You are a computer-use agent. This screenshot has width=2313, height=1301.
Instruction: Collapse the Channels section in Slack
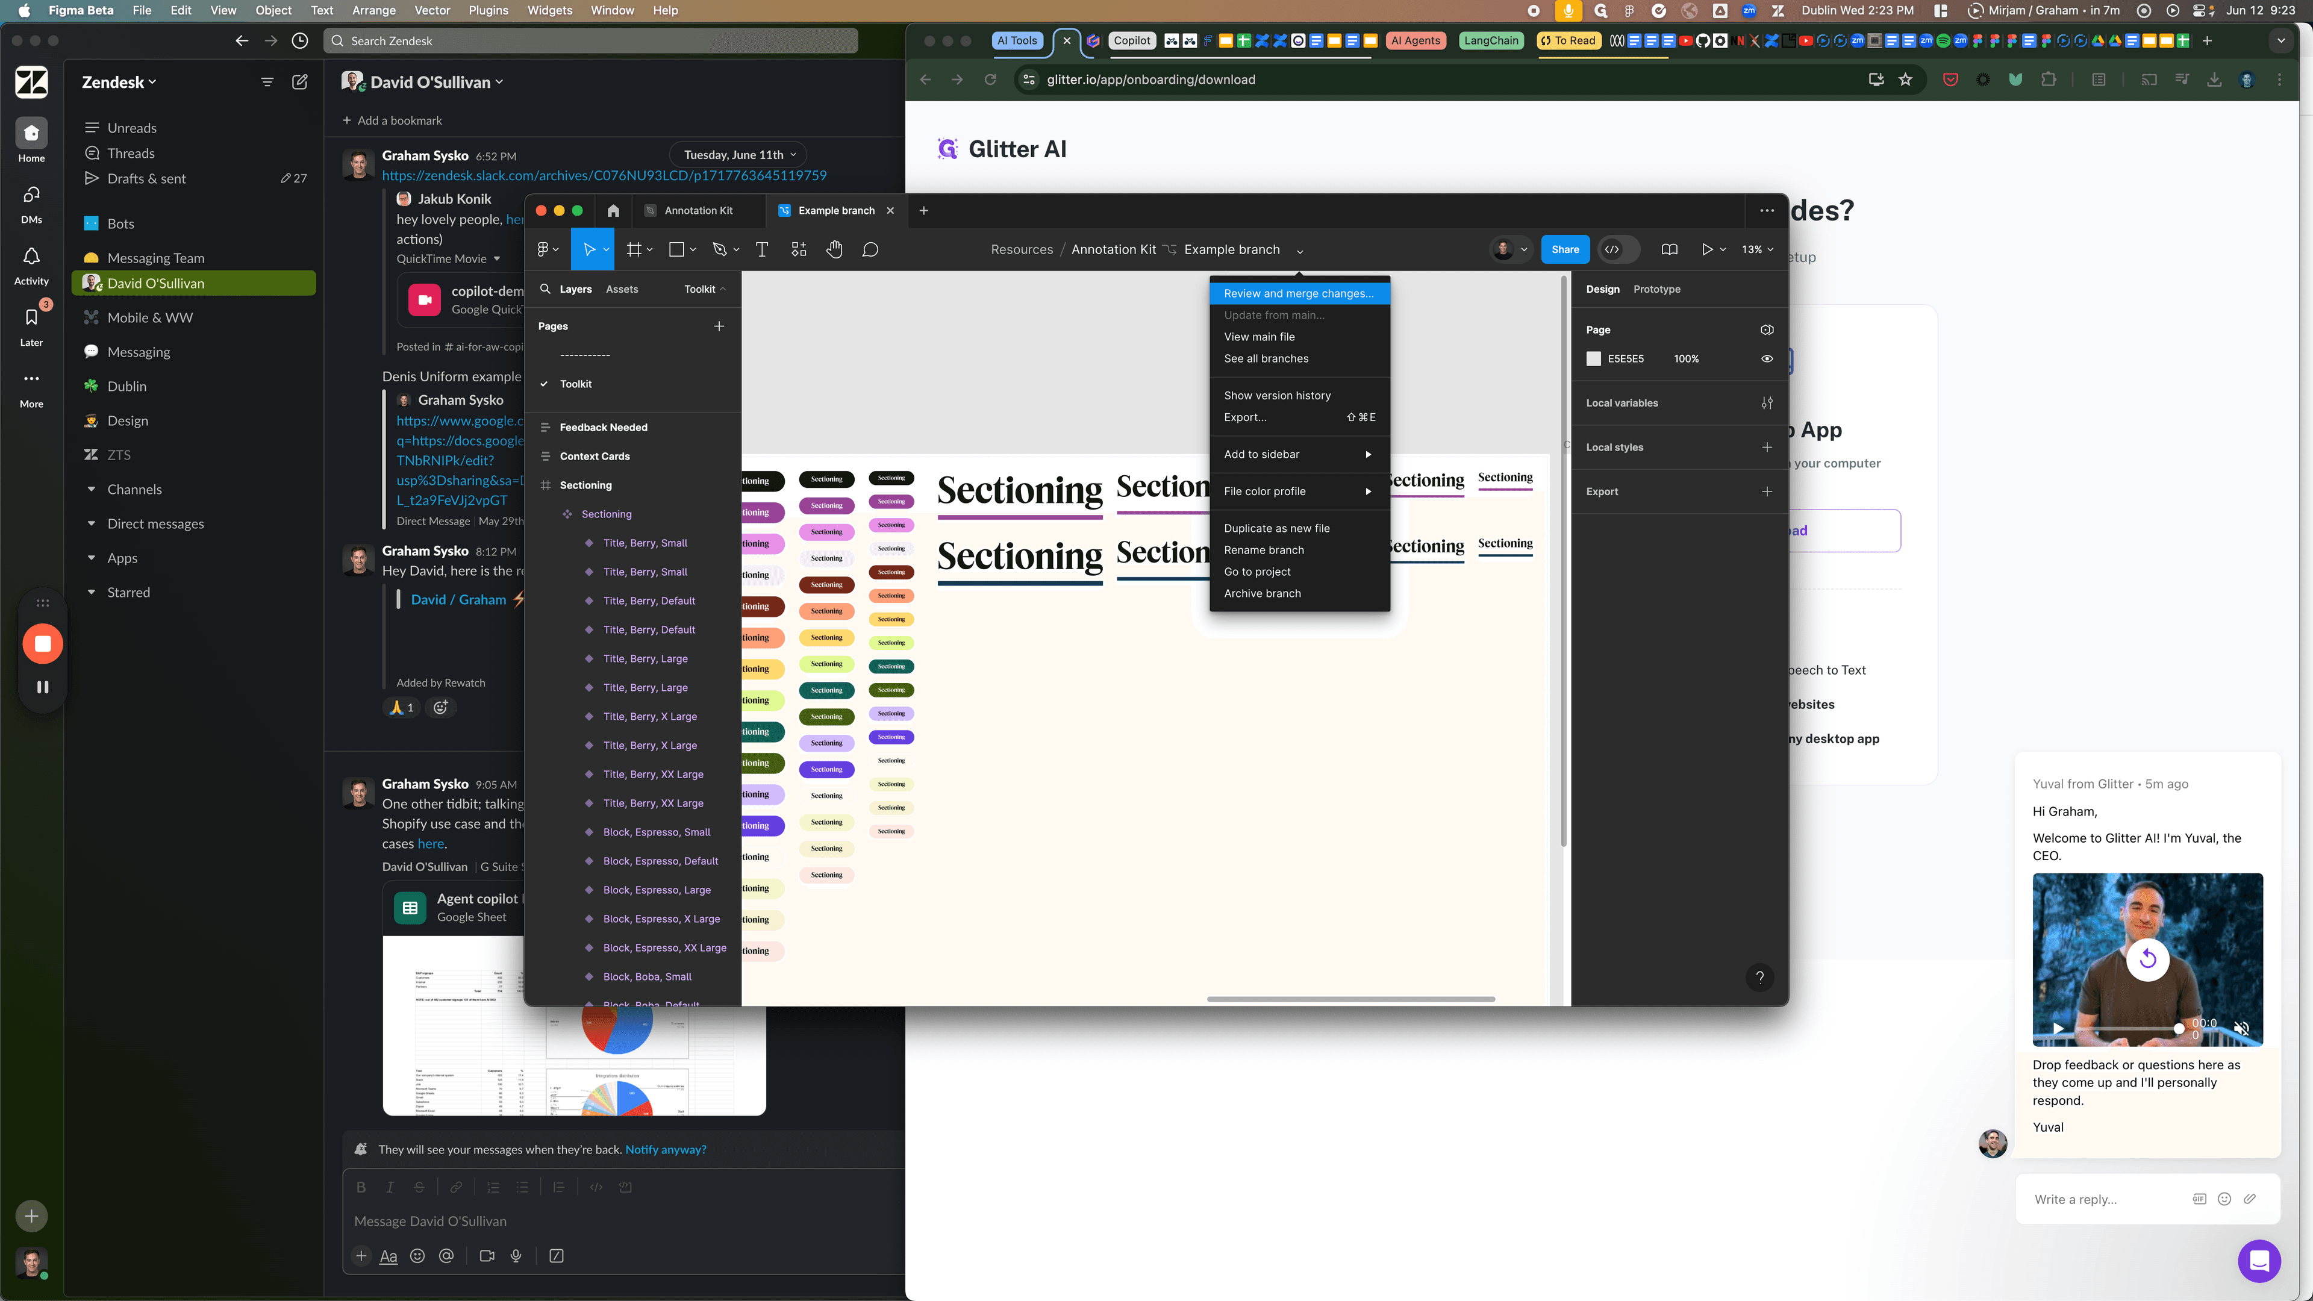92,489
